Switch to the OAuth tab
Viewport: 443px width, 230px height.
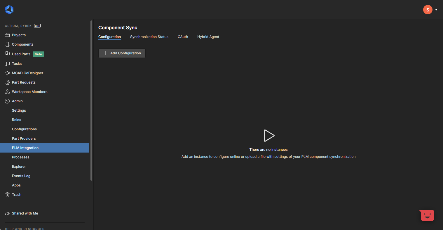(183, 37)
